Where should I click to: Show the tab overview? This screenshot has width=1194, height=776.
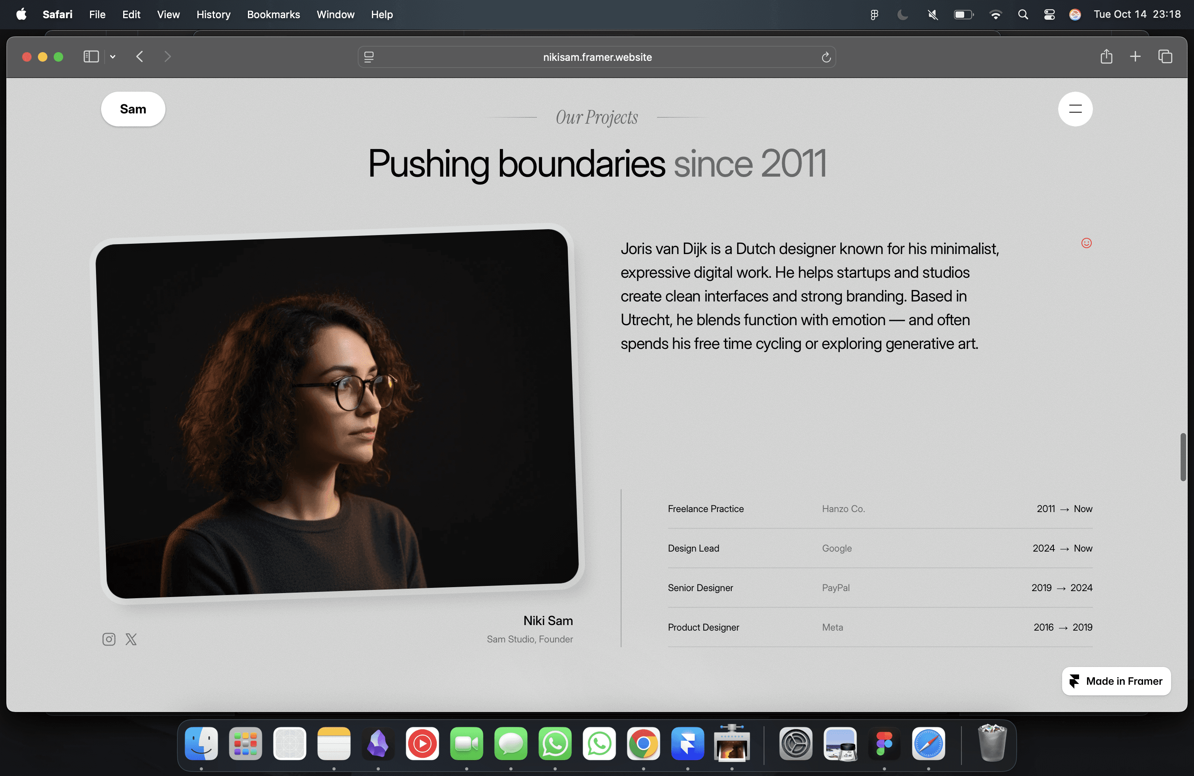(x=1165, y=57)
